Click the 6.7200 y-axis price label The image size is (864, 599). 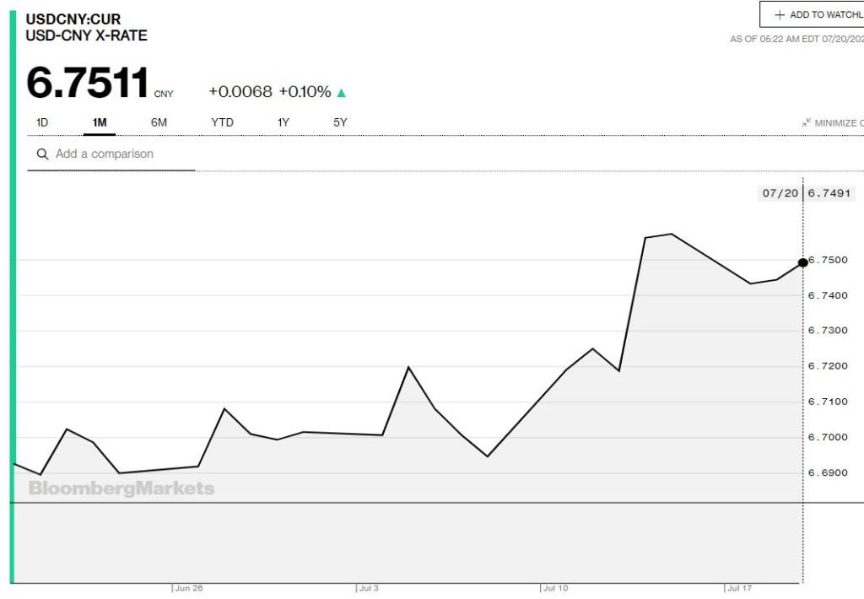coord(827,366)
